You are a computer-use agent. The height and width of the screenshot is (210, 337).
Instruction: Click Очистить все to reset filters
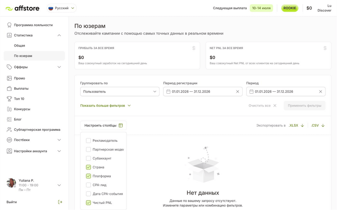[x=262, y=106]
